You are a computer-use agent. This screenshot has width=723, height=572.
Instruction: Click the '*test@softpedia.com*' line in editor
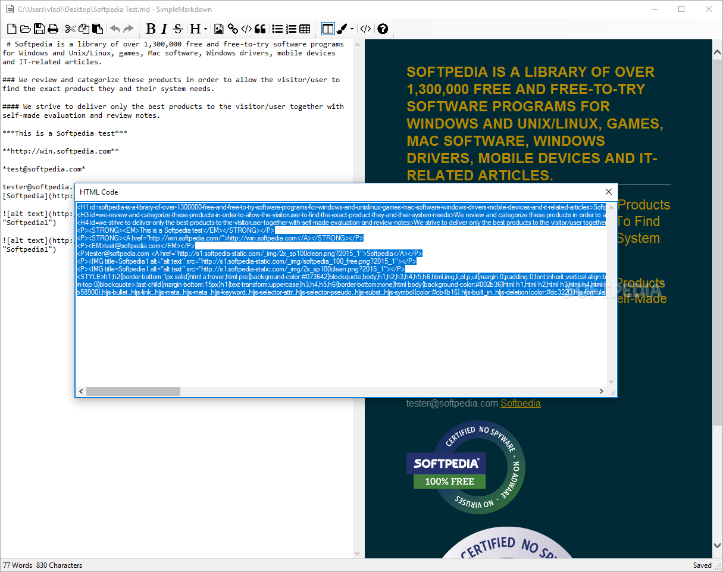tap(44, 169)
